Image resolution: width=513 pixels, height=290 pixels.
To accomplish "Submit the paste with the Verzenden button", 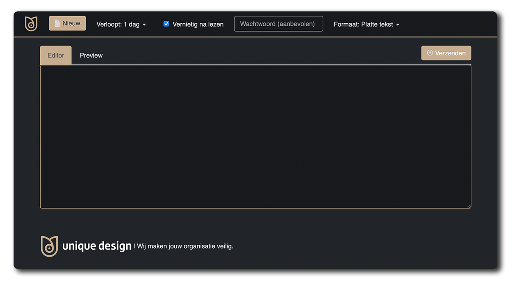I will click(446, 53).
